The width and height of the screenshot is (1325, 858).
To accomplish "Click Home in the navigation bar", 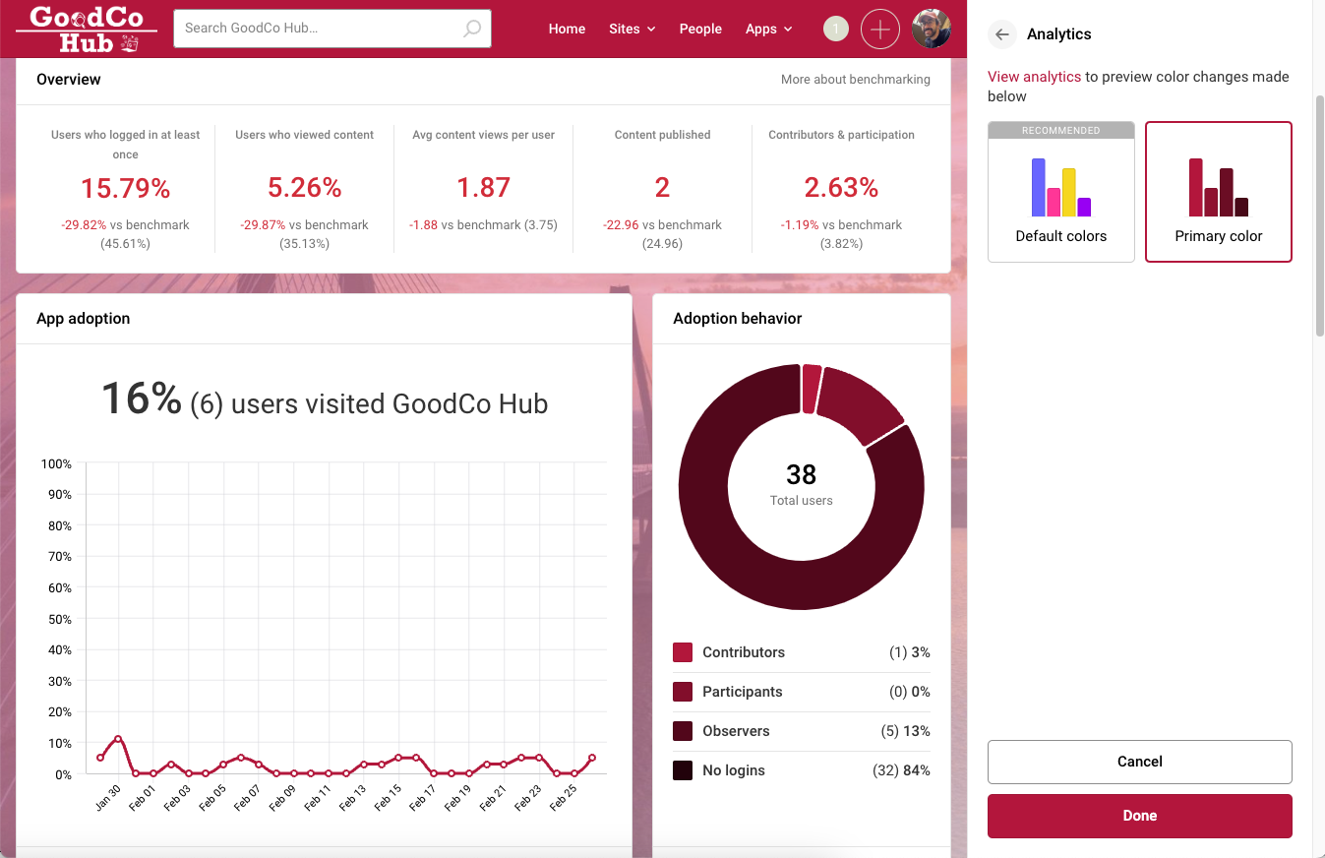I will pos(567,29).
